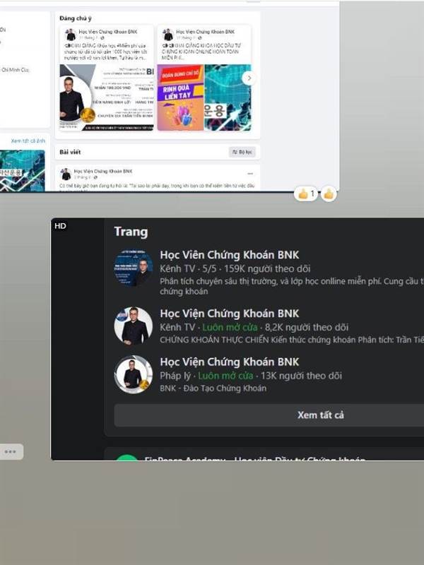Screen dimensions: 424x565
Task: Open the three-dot more options beside second image
Action: (11, 451)
